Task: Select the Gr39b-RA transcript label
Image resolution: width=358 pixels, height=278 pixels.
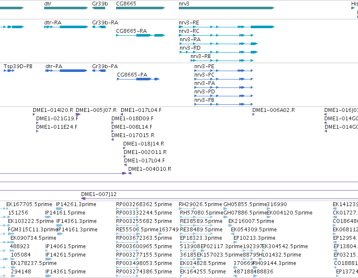Action: 105,23
